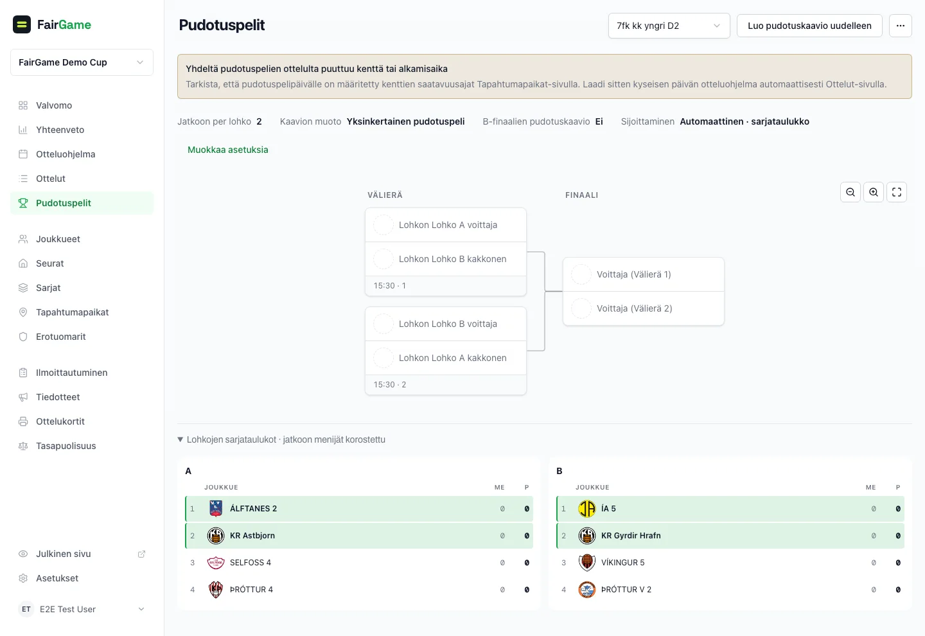This screenshot has height=636, width=925.
Task: Click the Ottelut list icon
Action: (23, 179)
